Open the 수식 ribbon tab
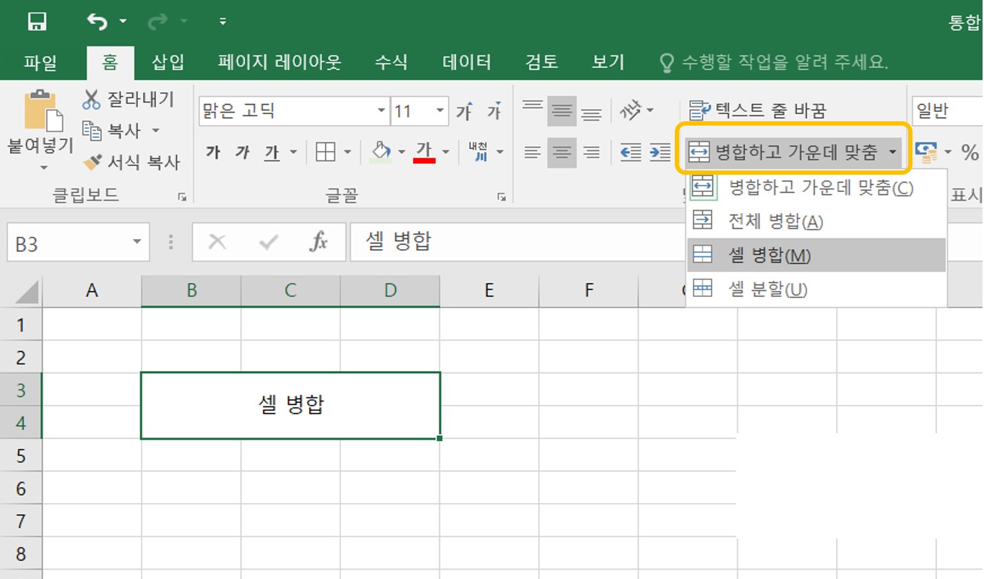 pyautogui.click(x=391, y=62)
